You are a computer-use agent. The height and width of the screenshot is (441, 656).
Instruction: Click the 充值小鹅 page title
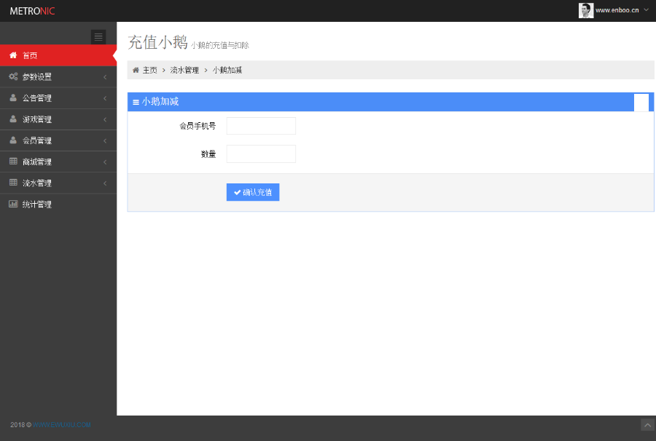[157, 42]
